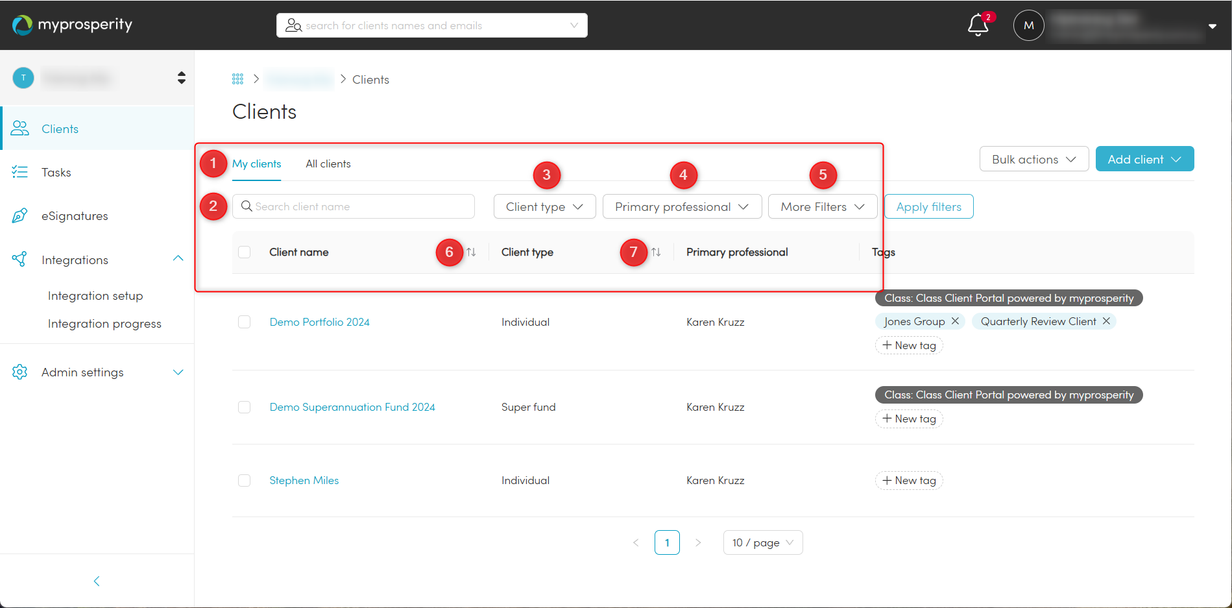Select the Stephen Miles checkbox

[x=245, y=480]
